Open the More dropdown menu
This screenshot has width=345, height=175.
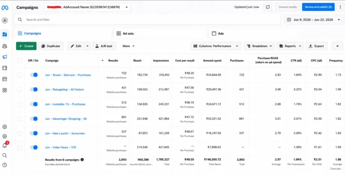(128, 46)
